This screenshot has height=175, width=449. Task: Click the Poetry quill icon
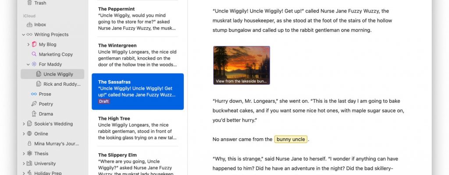[x=34, y=104]
